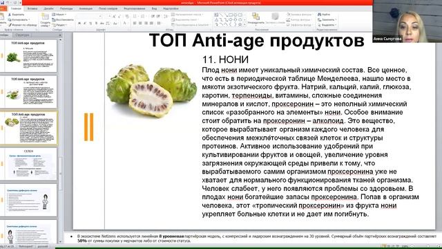Open the Раздел section dropdown
The image size is (442, 249).
pyautogui.click(x=59, y=25)
